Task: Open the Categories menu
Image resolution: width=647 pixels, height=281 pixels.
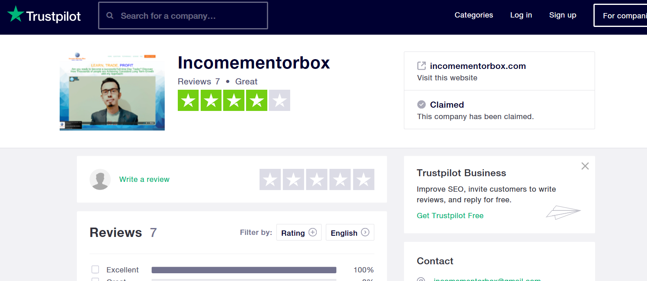Action: [474, 15]
